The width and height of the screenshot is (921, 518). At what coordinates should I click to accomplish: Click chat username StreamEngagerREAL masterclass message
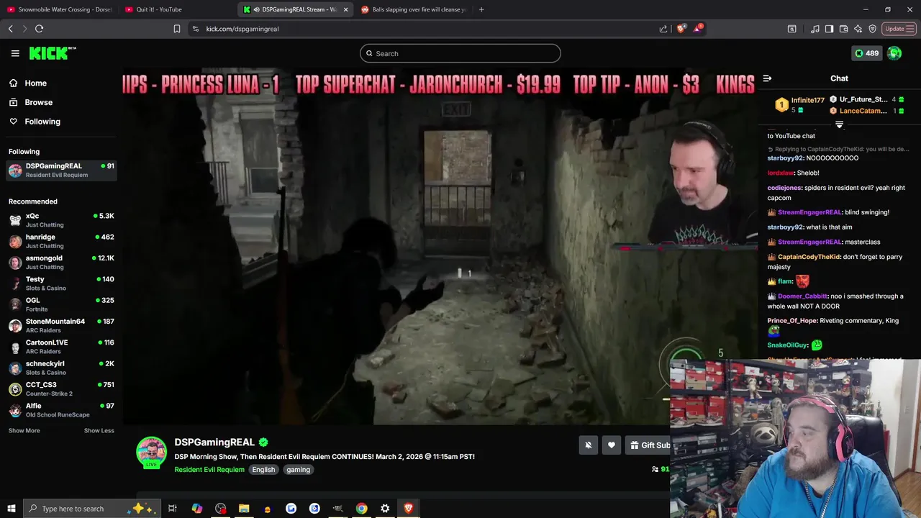pyautogui.click(x=809, y=242)
